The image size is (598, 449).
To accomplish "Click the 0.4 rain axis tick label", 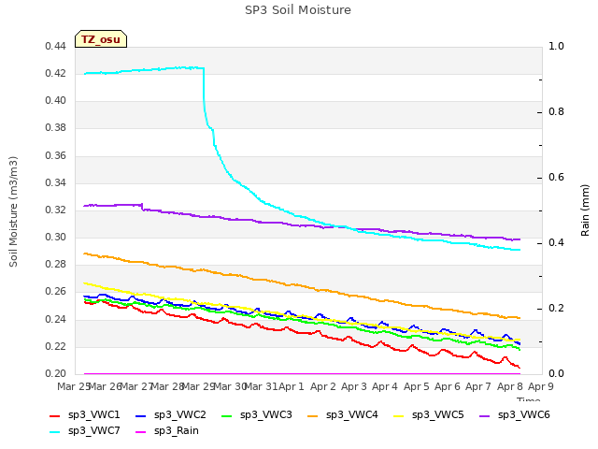I will tap(556, 243).
